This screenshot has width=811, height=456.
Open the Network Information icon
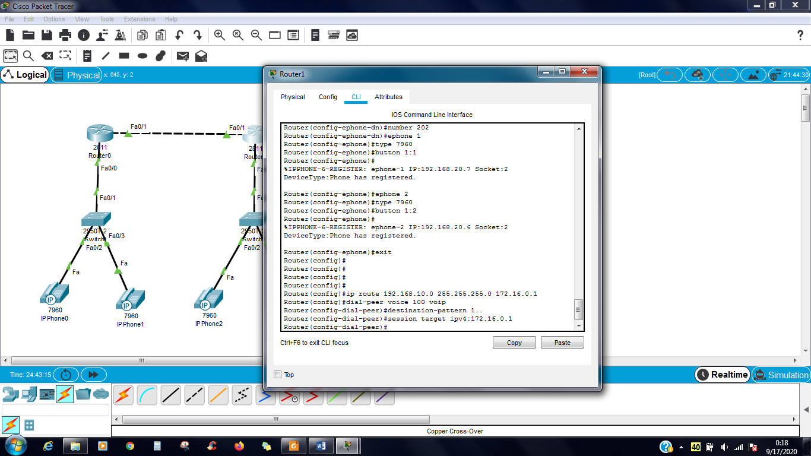tap(84, 35)
